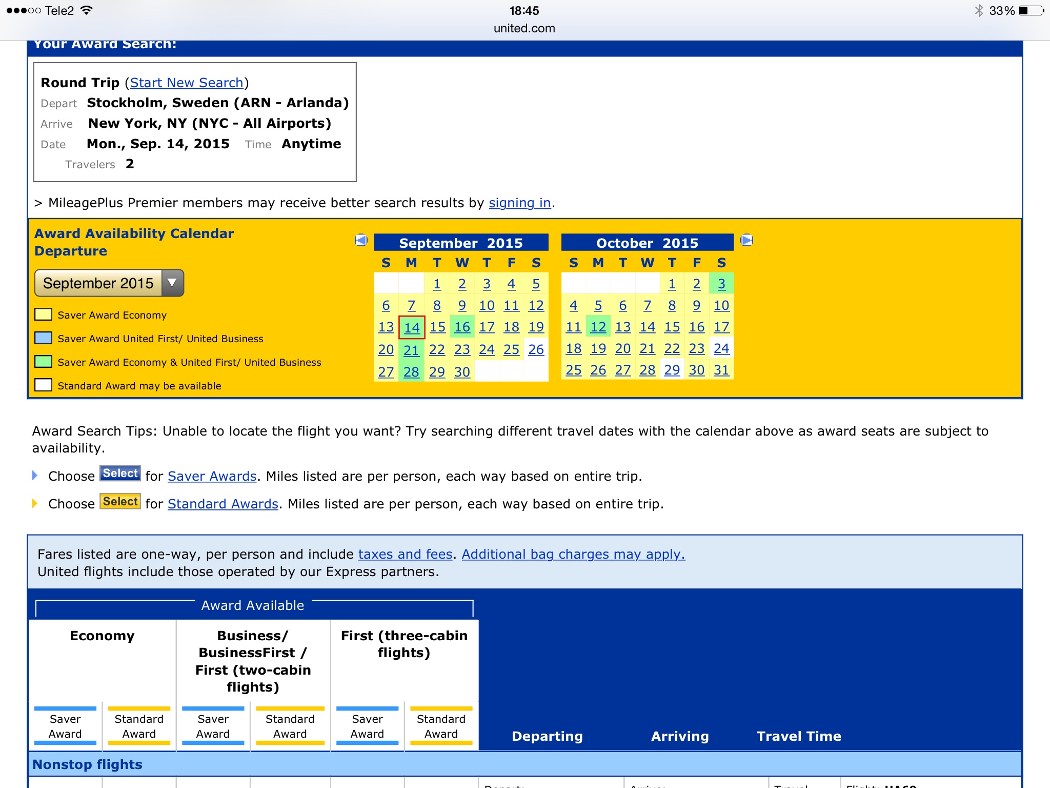1050x788 pixels.
Task: Click the Travel Time column header
Action: [799, 737]
